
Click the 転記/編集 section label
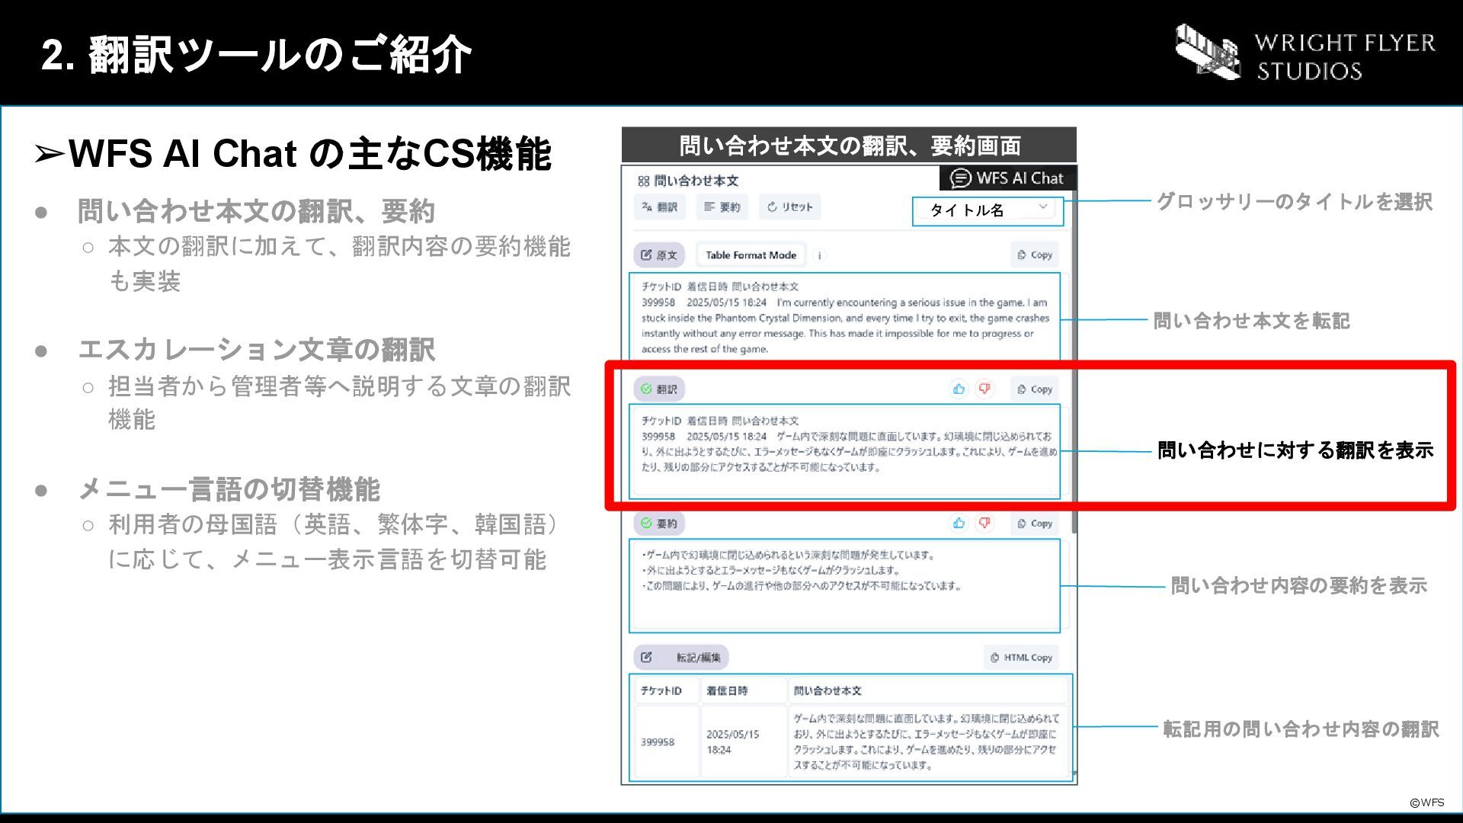(681, 658)
